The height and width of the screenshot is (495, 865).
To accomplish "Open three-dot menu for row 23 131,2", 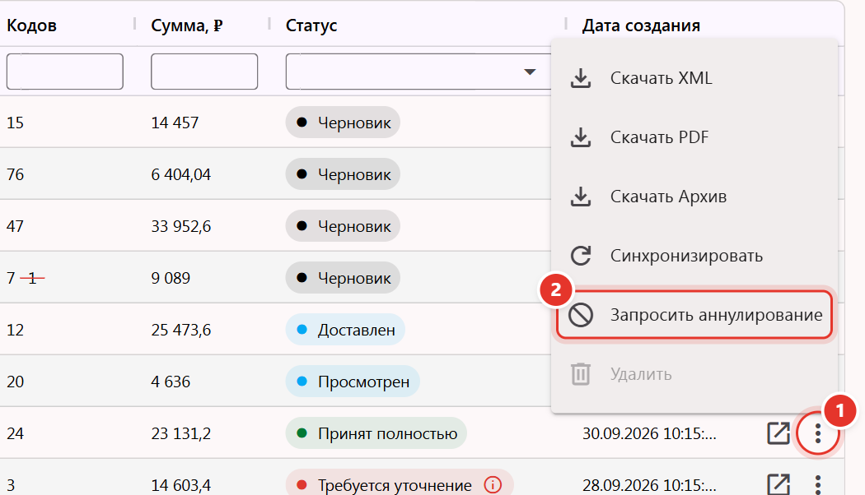I will pyautogui.click(x=817, y=434).
